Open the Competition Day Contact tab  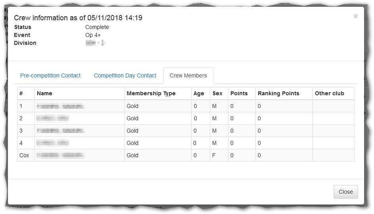(x=125, y=75)
